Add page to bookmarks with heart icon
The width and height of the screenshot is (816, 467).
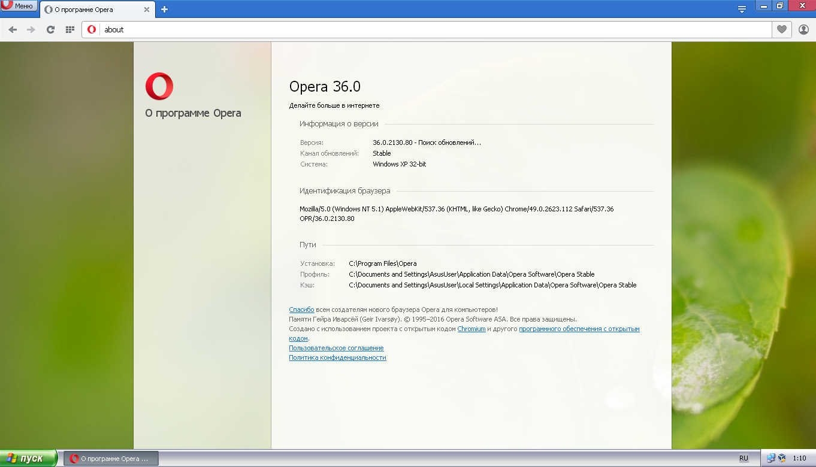tap(781, 29)
